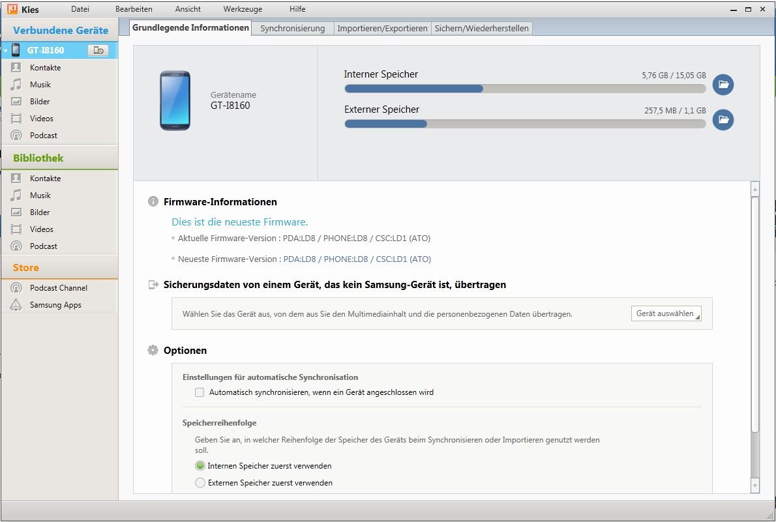The image size is (776, 522).
Task: Open Podcast Channel in the Store
Action: [x=59, y=287]
